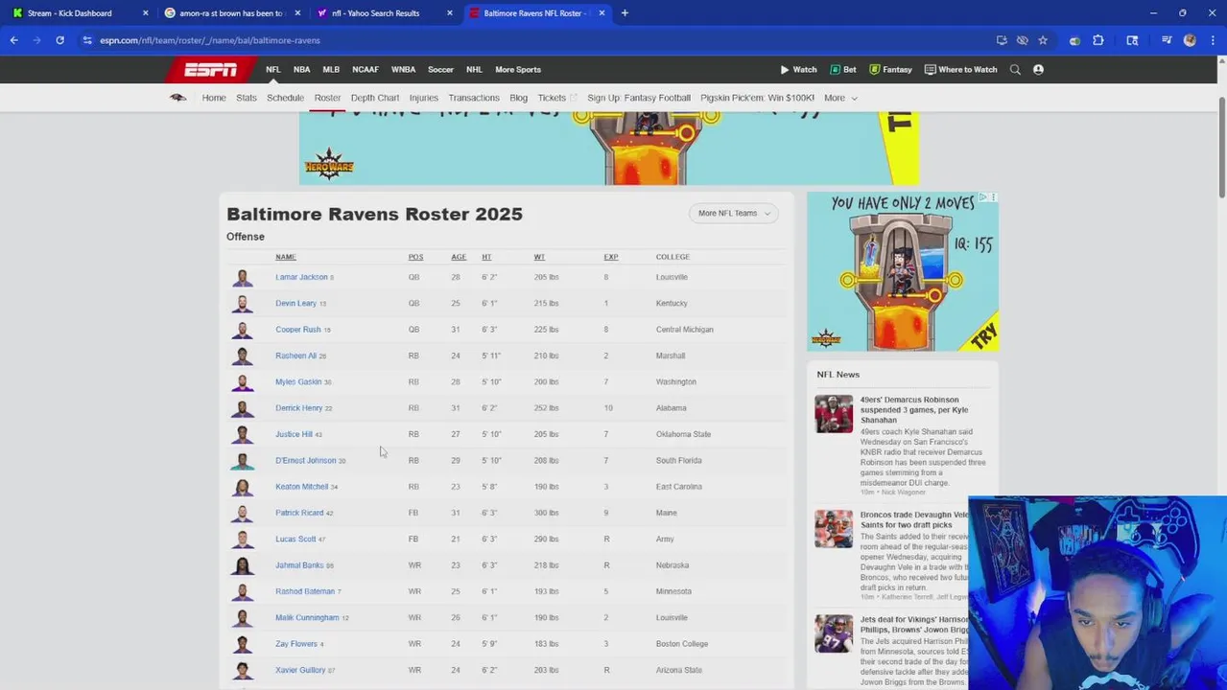
Task: Read the 49ers' Demarcus Robinson suspended story
Action: (x=913, y=409)
